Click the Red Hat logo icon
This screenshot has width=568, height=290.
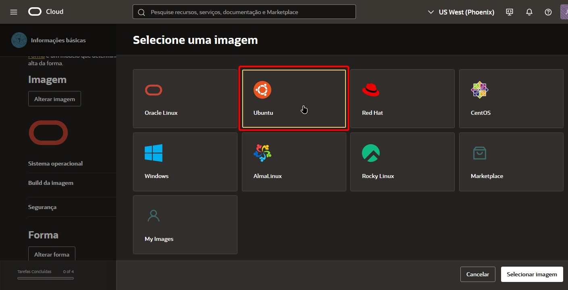pos(371,90)
